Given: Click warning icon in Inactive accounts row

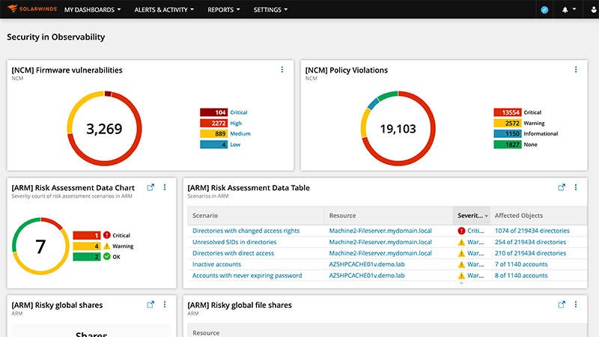Looking at the screenshot, I should coord(461,264).
